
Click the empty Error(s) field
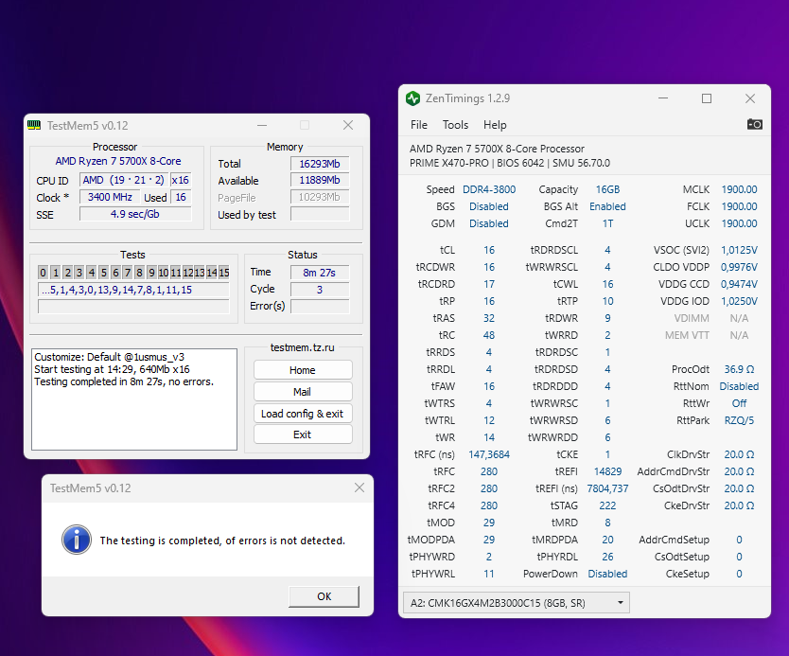(320, 306)
